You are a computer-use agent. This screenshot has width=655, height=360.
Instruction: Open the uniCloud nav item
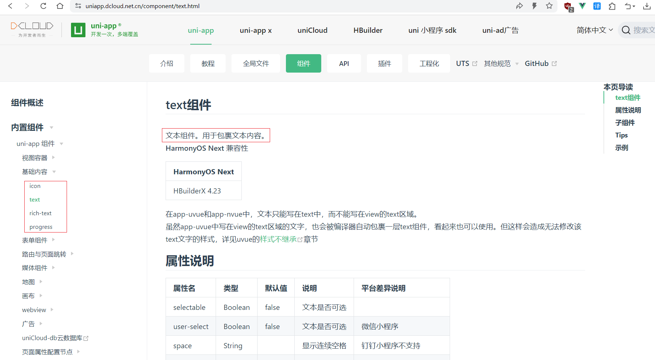point(312,30)
